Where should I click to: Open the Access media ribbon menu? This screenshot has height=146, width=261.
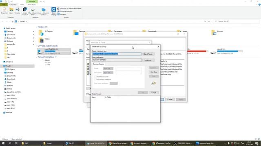point(25,11)
